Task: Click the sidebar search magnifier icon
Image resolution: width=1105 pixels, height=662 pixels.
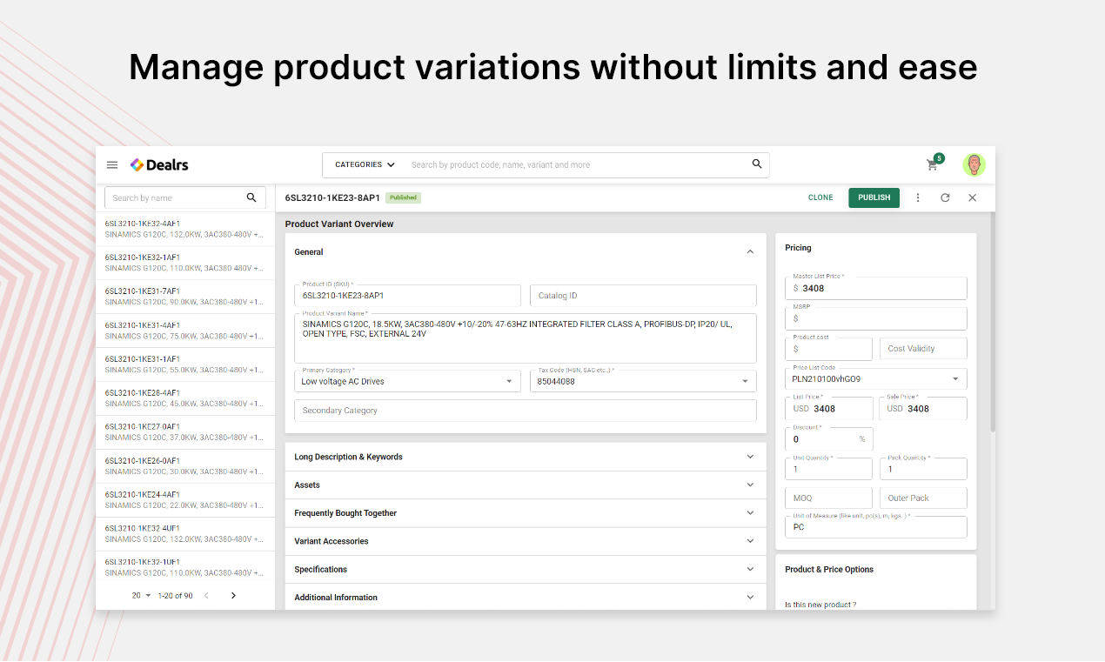Action: tap(251, 197)
